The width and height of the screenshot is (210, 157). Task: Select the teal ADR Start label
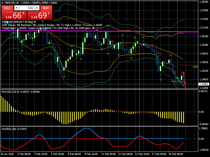click(x=177, y=81)
